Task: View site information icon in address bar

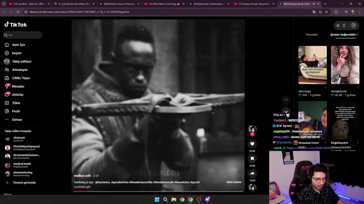Action: (x=26, y=12)
